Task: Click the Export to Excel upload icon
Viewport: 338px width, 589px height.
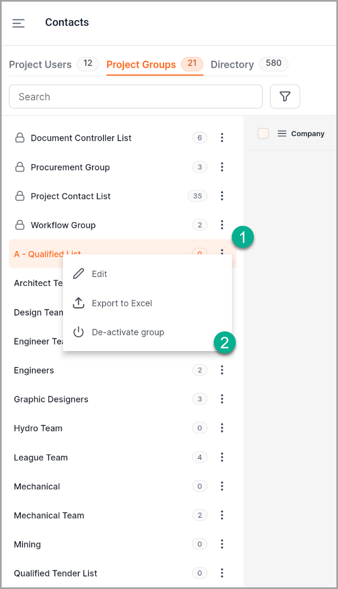Action: coord(79,303)
